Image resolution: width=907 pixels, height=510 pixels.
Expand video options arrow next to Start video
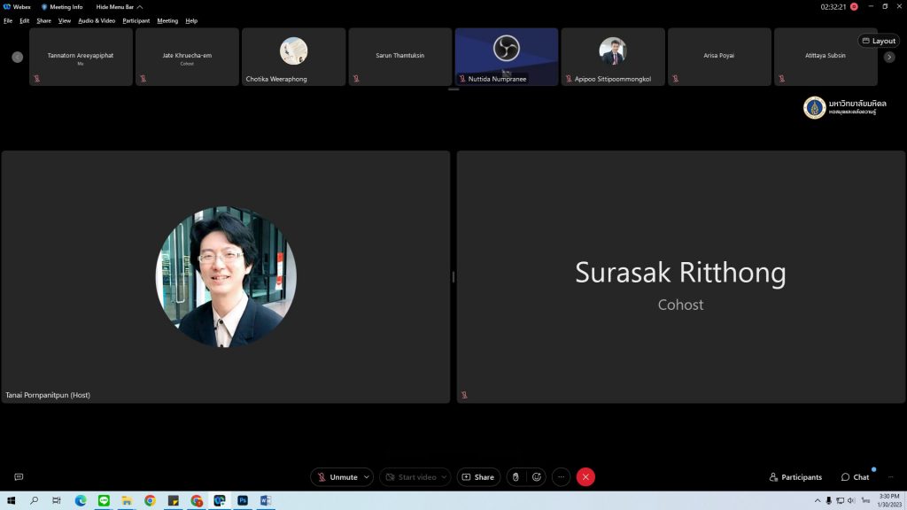pos(444,477)
